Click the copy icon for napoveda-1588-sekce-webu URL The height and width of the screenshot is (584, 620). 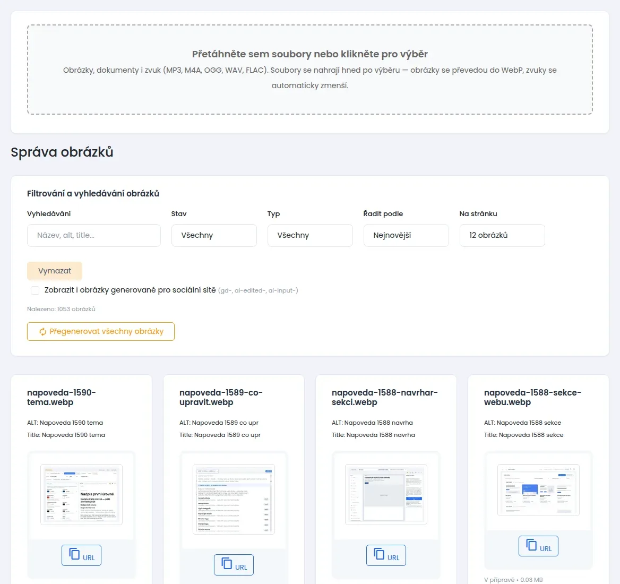[x=531, y=545]
